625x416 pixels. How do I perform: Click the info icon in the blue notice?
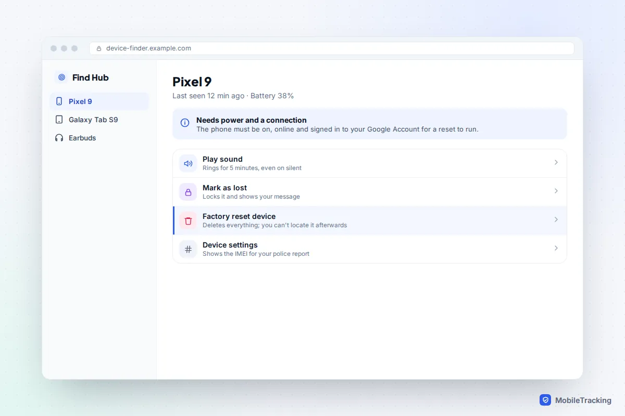[184, 123]
